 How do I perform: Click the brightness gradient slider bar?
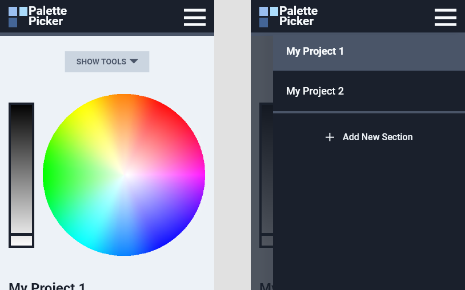[x=21, y=175]
